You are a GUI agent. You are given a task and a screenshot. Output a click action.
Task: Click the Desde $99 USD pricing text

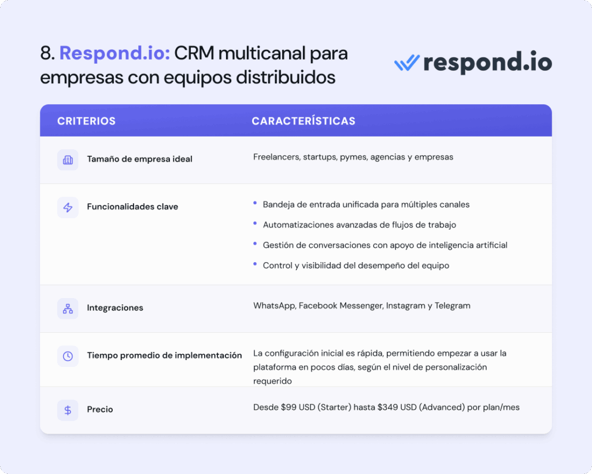pos(386,407)
